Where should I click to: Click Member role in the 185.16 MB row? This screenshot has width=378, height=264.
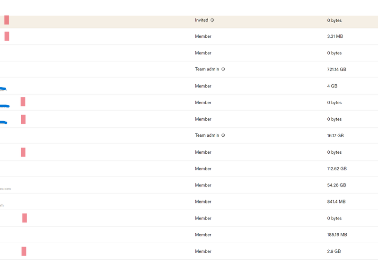click(x=203, y=235)
